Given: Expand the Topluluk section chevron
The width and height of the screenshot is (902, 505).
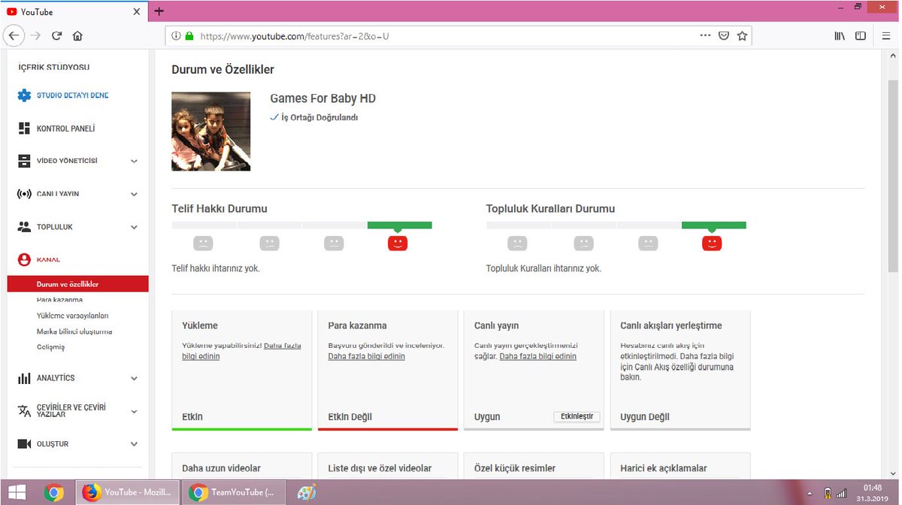Looking at the screenshot, I should (x=134, y=227).
